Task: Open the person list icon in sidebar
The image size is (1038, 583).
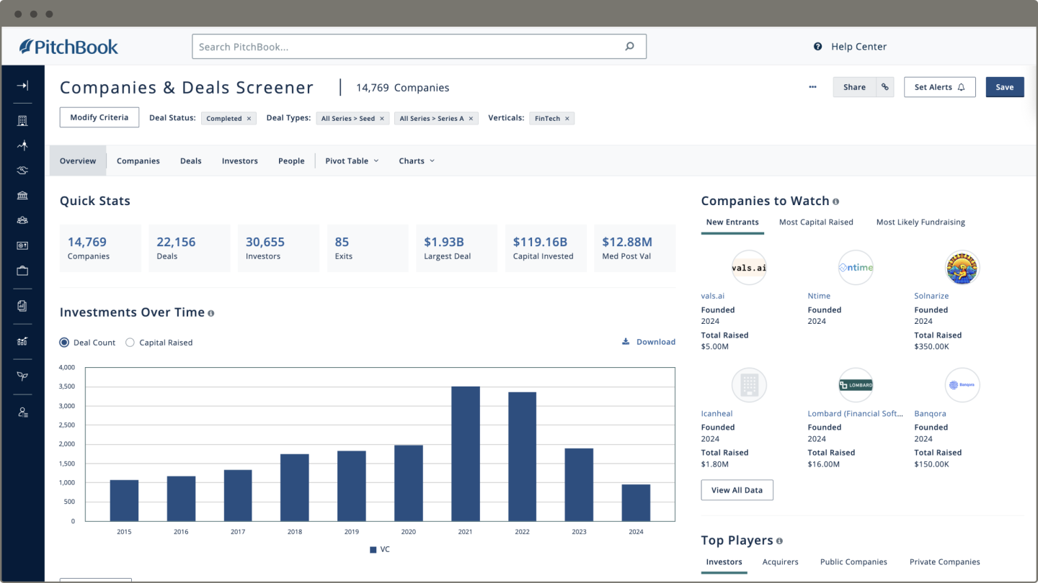Action: (x=22, y=412)
